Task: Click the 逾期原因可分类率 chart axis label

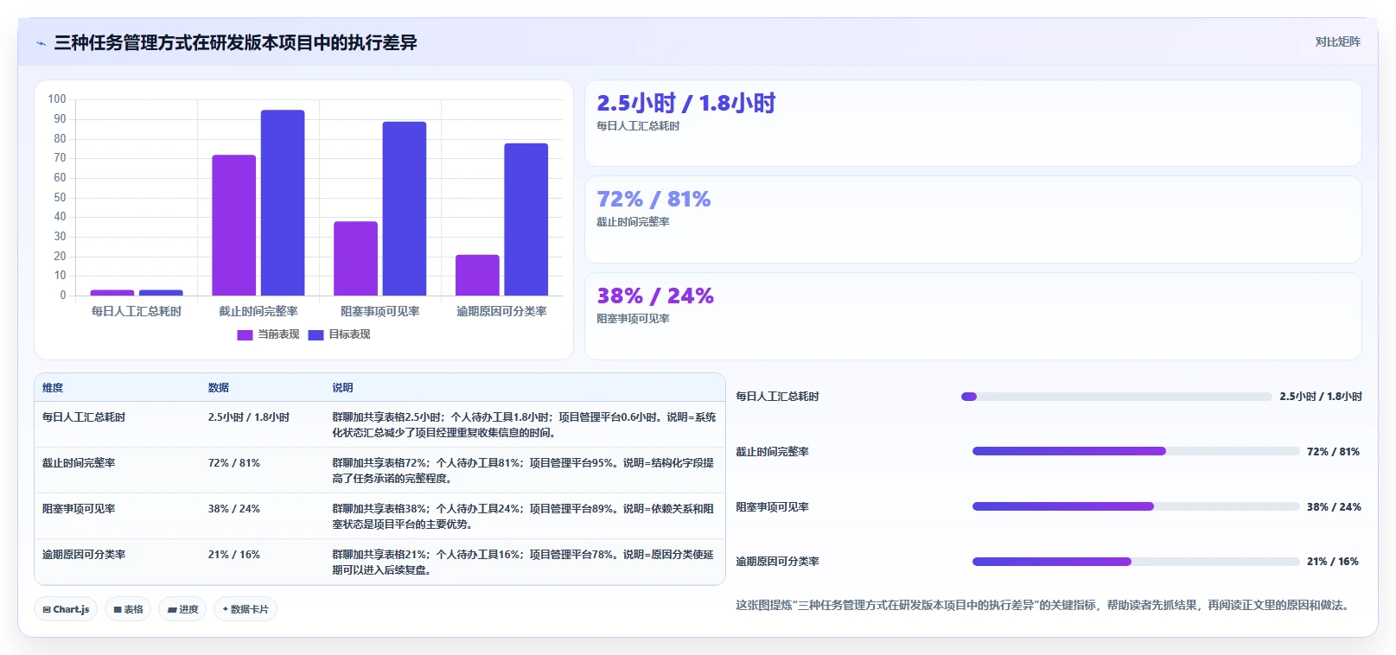Action: [501, 311]
